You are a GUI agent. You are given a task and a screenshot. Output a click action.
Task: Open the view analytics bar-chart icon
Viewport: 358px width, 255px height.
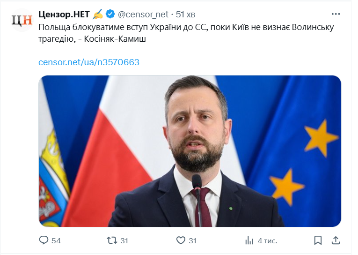tap(249, 240)
